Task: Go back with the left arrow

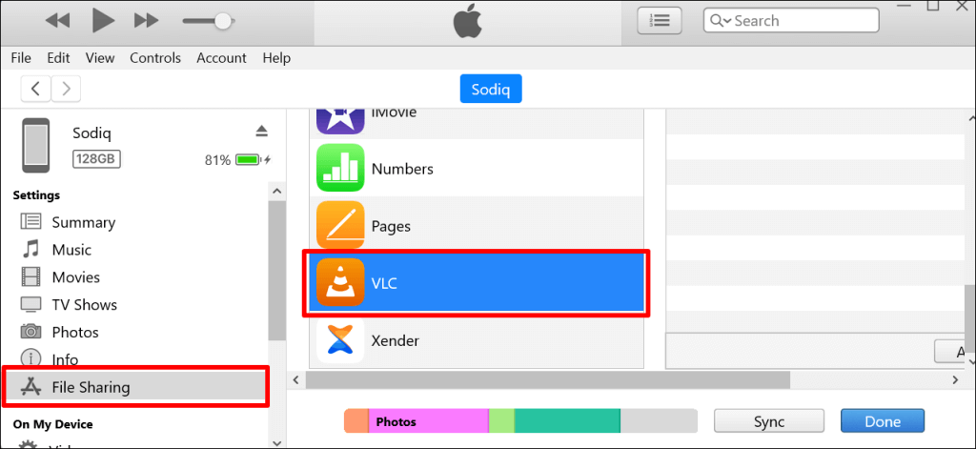Action: point(36,89)
